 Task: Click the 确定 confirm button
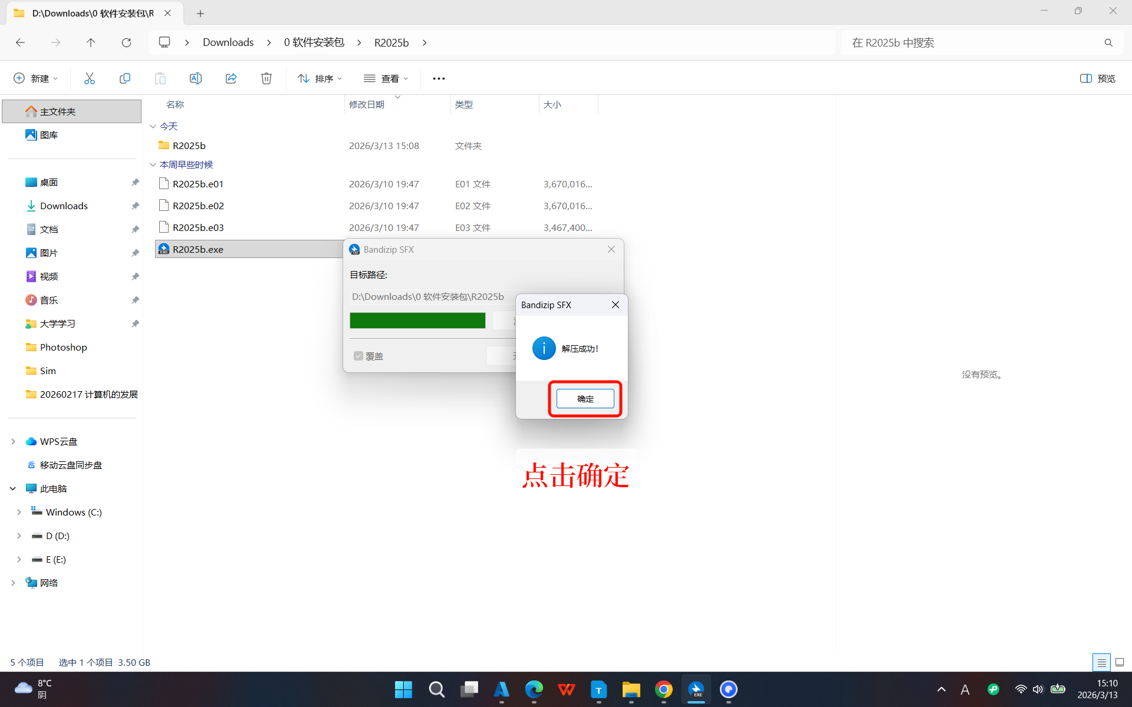[x=585, y=399]
